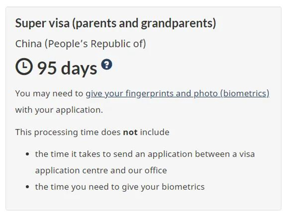Select the China (People's Republic of) label
This screenshot has height=215, width=286.
[81, 44]
